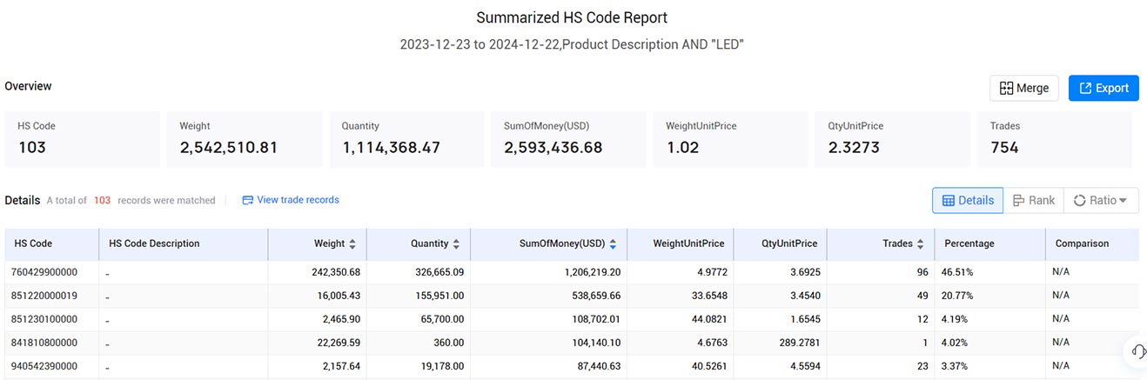The height and width of the screenshot is (380, 1147).
Task: Click overview Quantity total 1,114,368.47
Action: (391, 148)
